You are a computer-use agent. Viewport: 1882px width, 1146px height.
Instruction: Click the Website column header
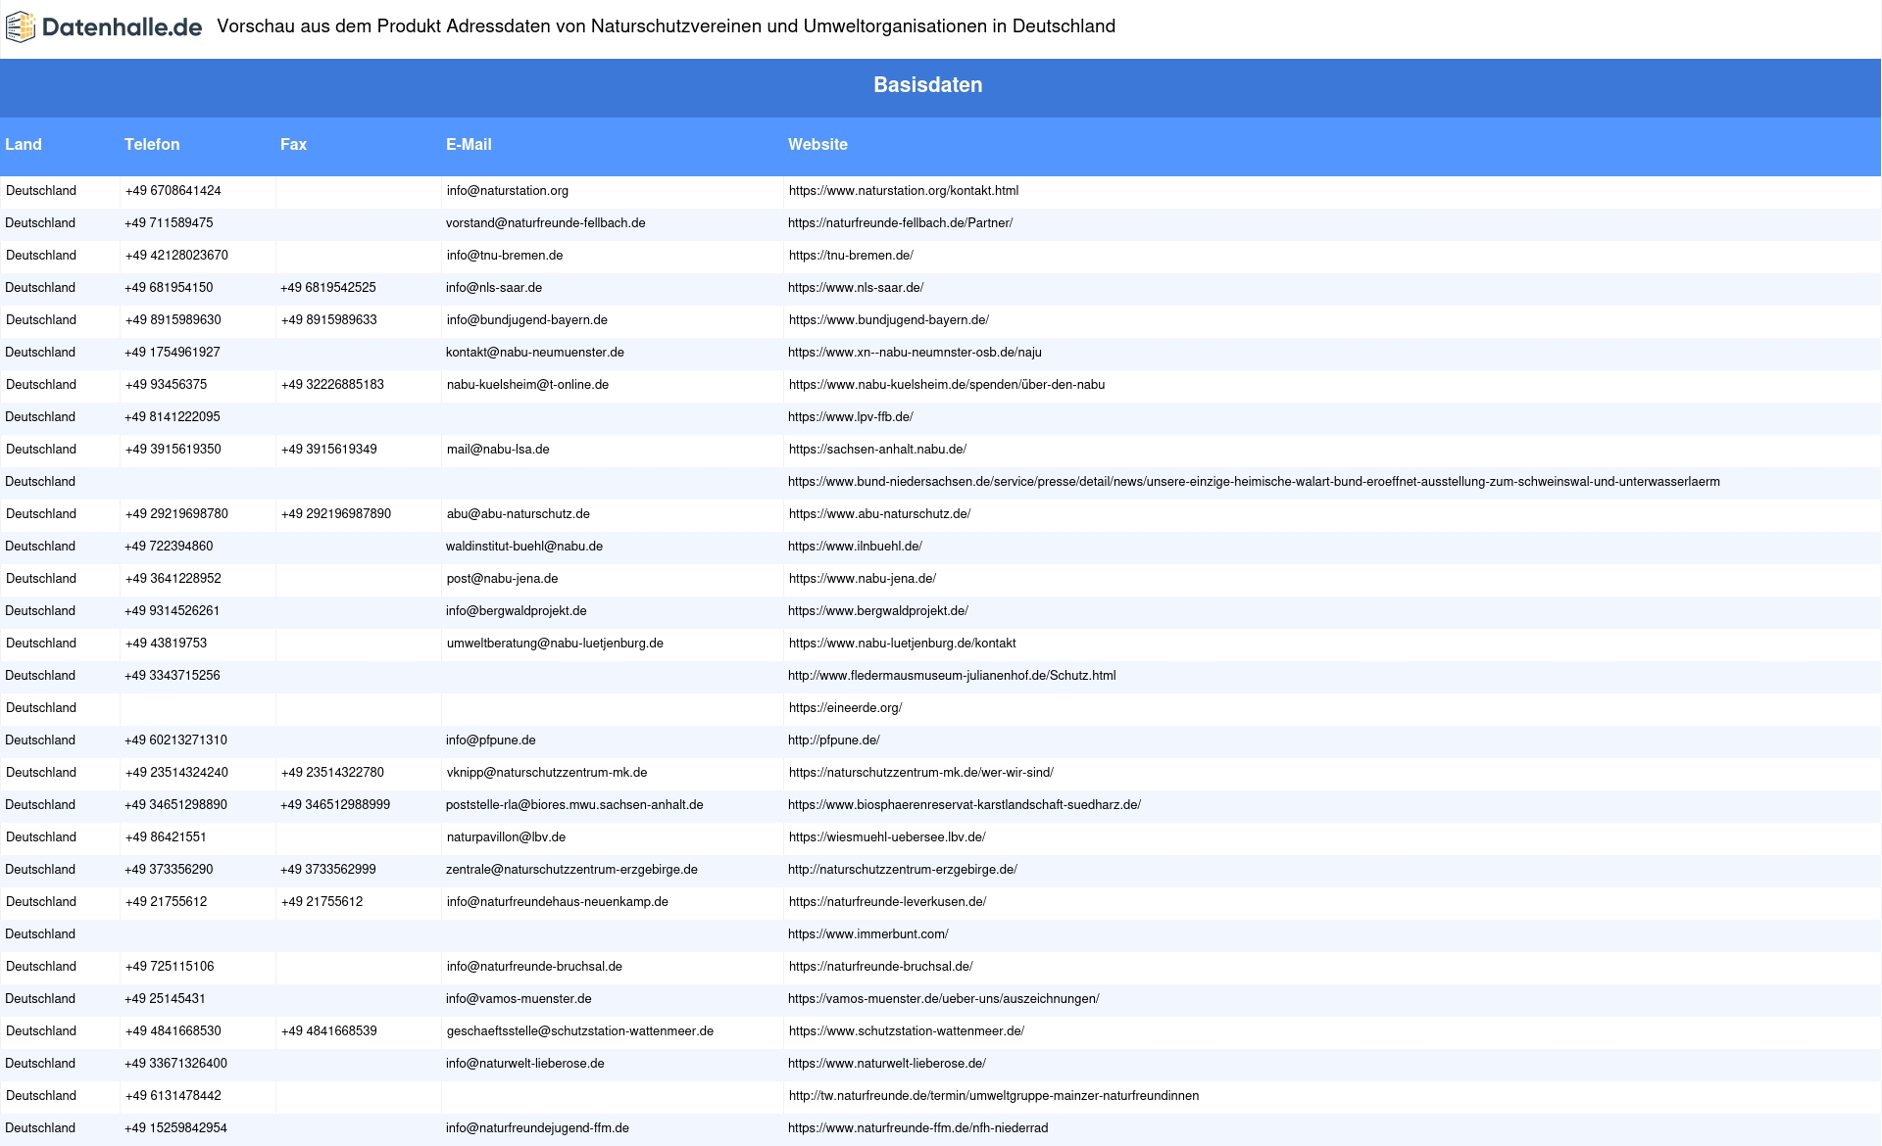817,144
